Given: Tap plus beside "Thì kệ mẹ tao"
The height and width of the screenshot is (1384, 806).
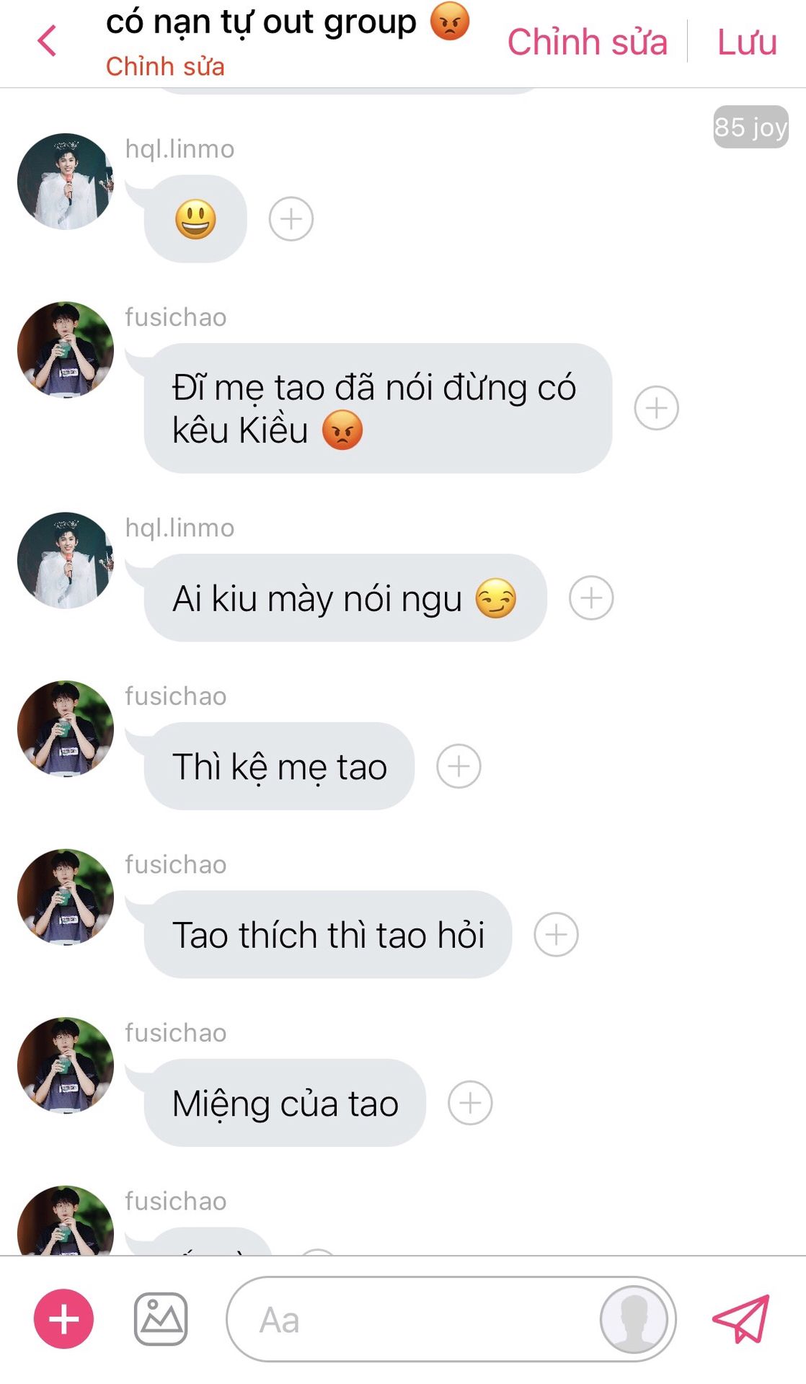Looking at the screenshot, I should [459, 766].
